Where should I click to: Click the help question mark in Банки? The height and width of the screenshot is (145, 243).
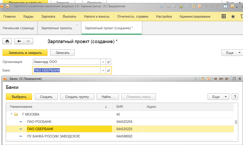(235, 97)
